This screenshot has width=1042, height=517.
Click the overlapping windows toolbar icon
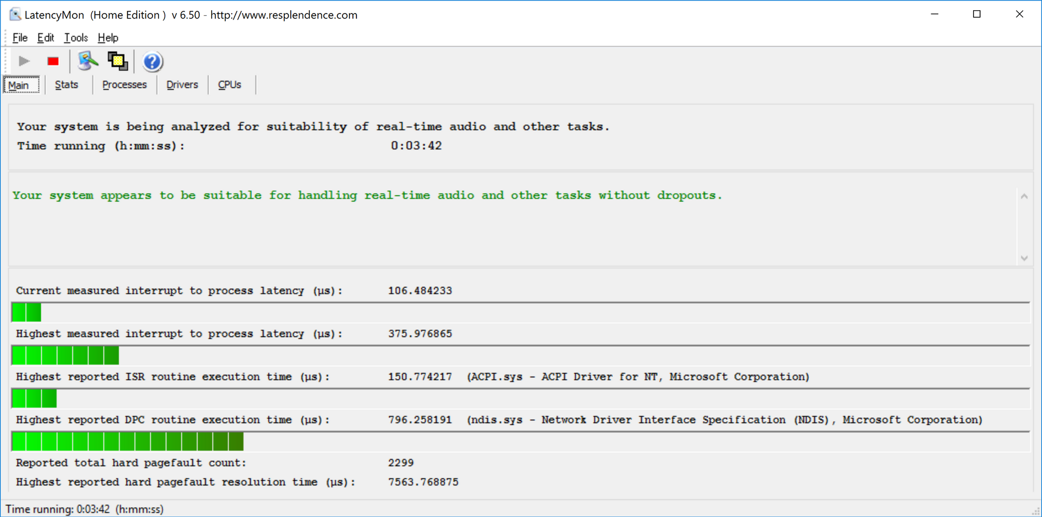coord(118,61)
